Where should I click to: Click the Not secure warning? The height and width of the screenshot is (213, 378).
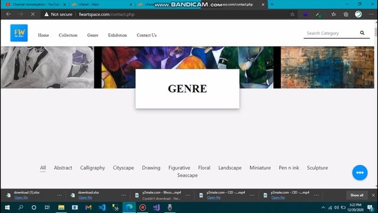58,14
